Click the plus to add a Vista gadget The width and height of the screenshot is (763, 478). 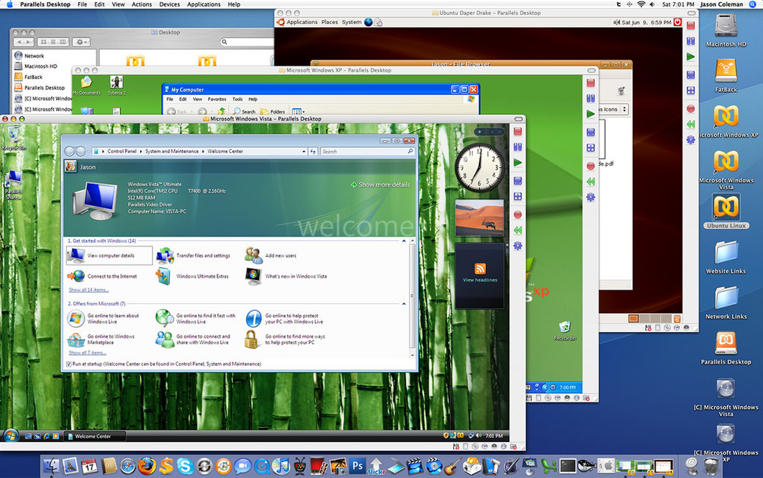pos(480,132)
